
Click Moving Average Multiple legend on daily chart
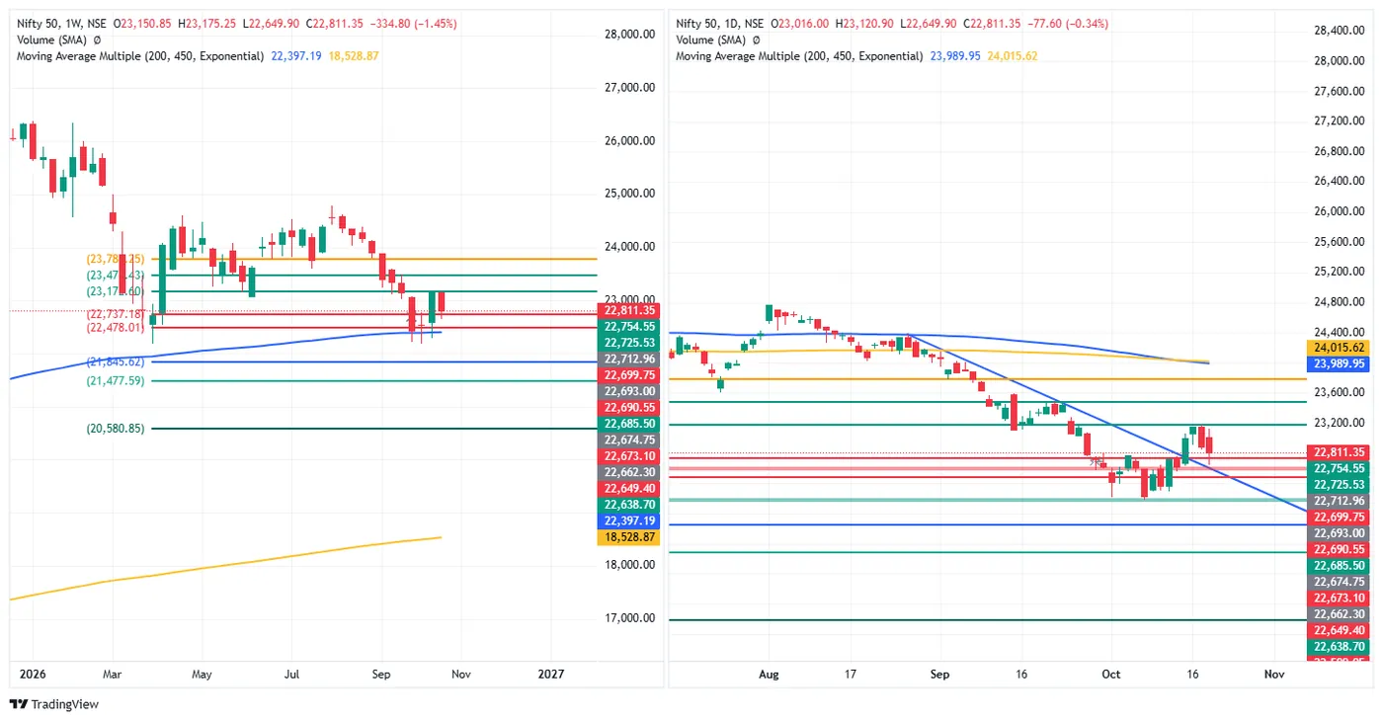coord(799,56)
